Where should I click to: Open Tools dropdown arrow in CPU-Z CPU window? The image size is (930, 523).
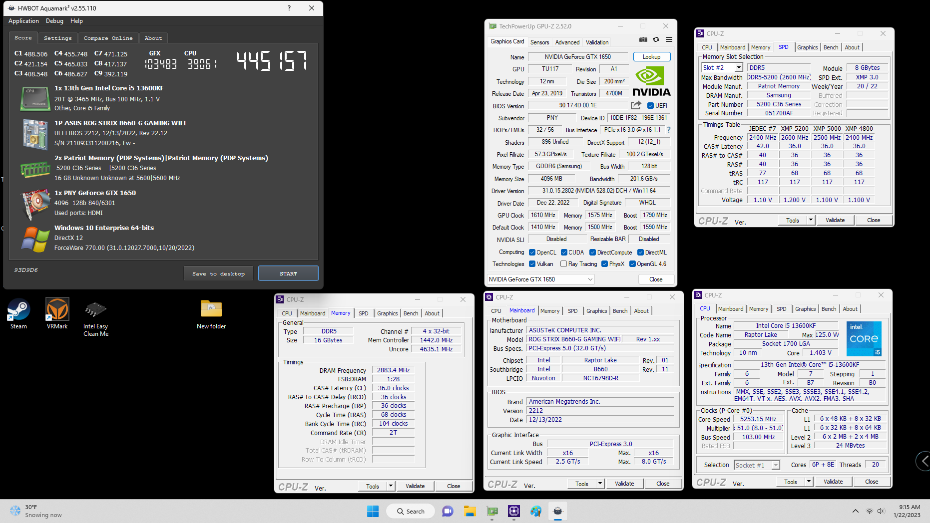click(x=809, y=482)
